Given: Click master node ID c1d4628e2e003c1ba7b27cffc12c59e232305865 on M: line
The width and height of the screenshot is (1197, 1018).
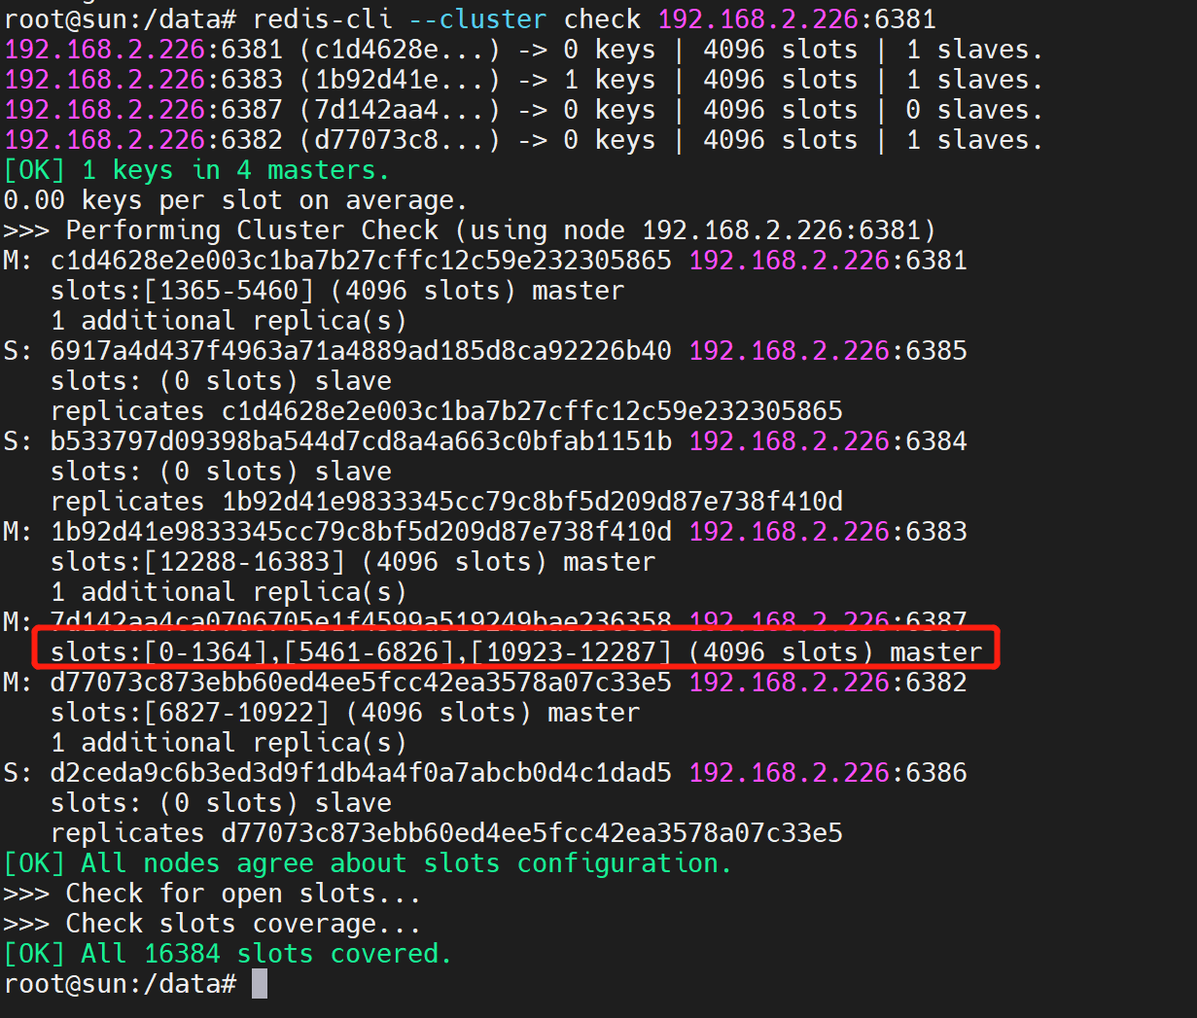Looking at the screenshot, I should click(361, 261).
